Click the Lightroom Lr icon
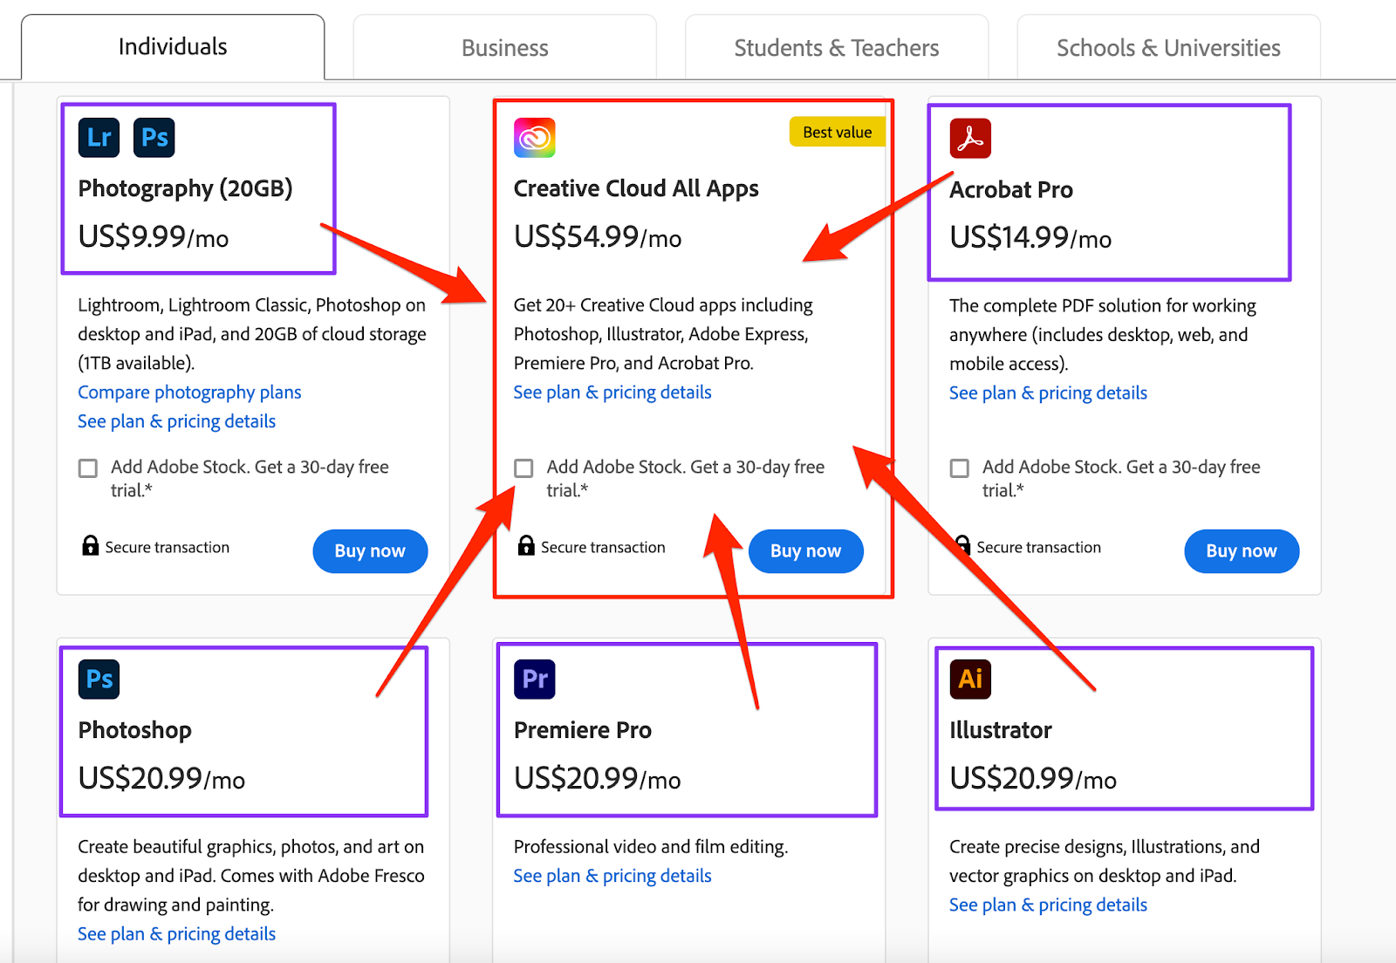This screenshot has width=1396, height=963. 99,138
